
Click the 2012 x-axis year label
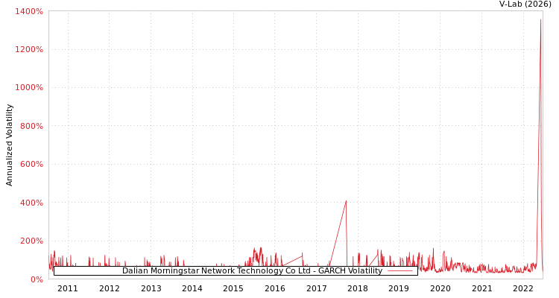109,288
